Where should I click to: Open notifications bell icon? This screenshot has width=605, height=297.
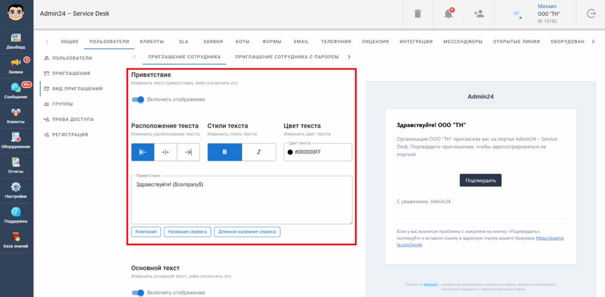(449, 14)
